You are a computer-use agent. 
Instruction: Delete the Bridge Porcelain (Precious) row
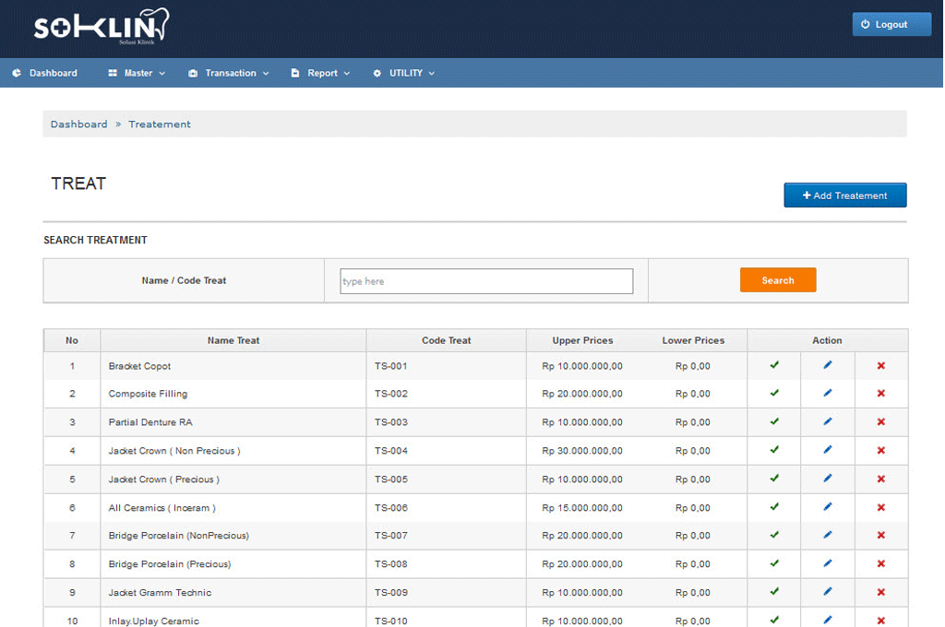coord(880,564)
